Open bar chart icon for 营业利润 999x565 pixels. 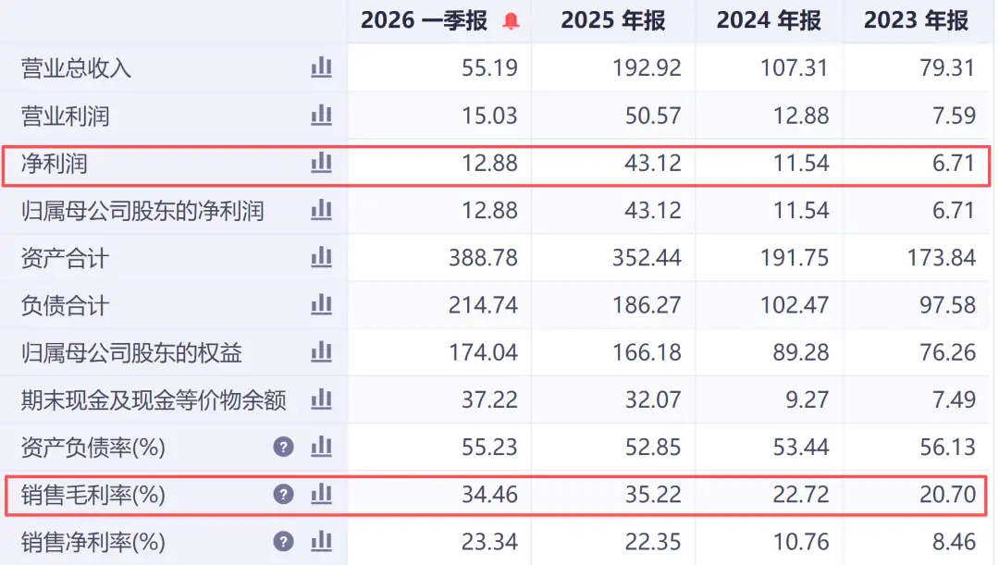(x=321, y=115)
